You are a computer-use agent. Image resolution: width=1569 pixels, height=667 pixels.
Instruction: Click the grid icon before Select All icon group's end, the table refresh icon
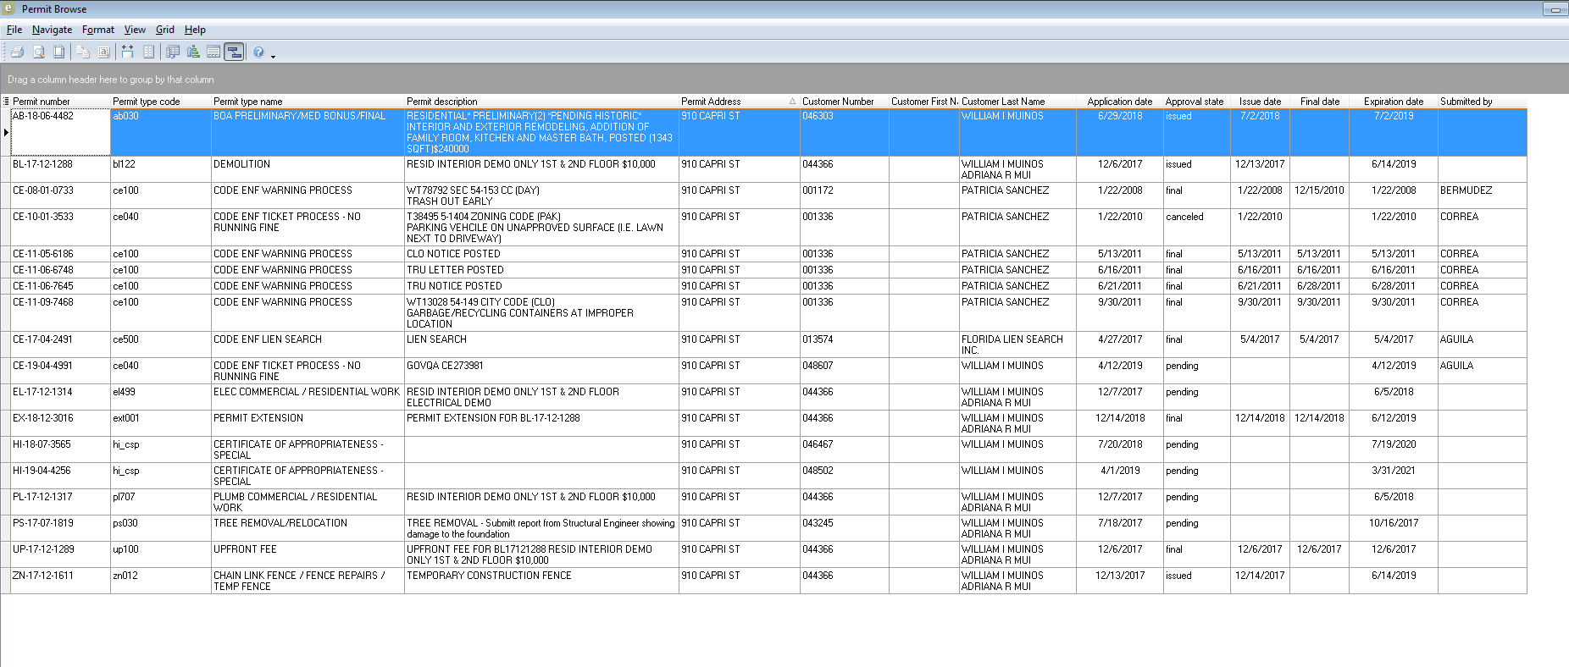pyautogui.click(x=173, y=52)
